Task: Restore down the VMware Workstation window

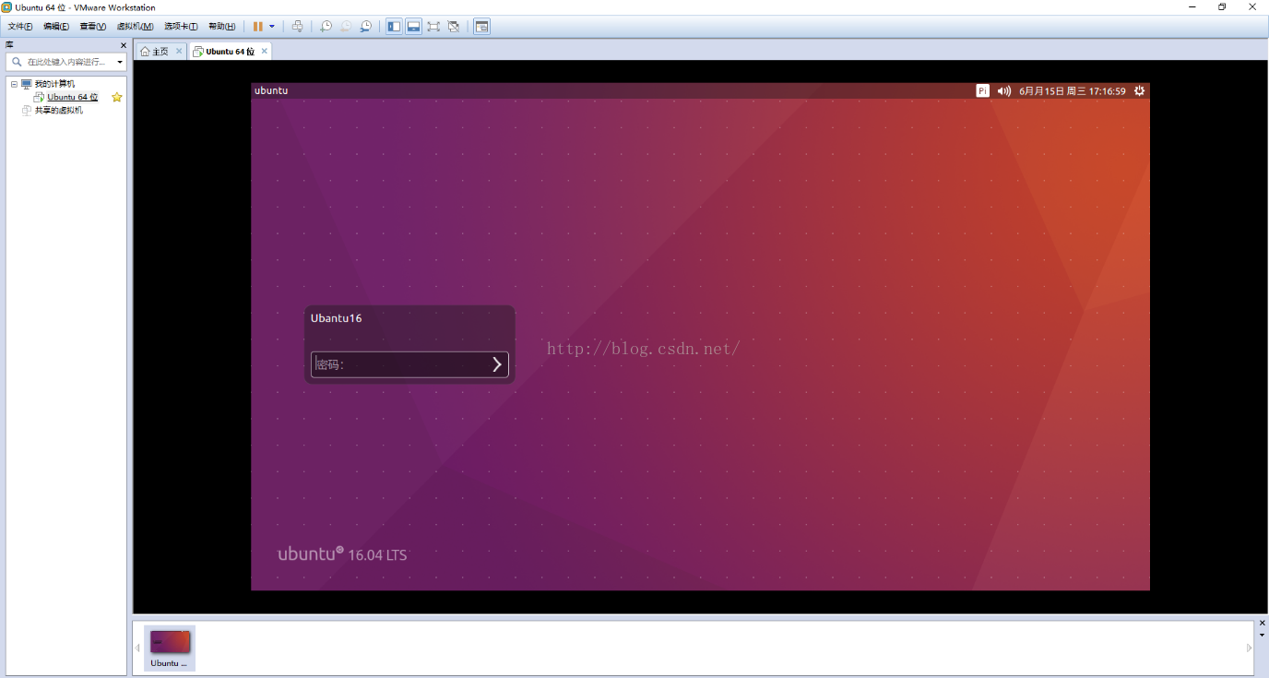Action: 1222,6
